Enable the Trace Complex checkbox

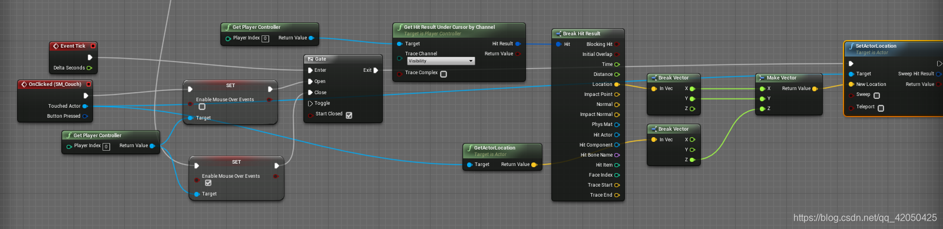[x=444, y=74]
